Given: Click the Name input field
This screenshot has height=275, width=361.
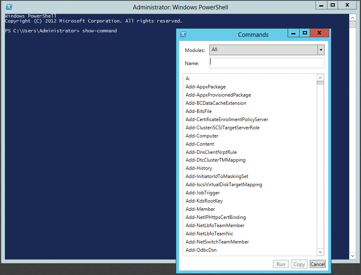Looking at the screenshot, I should (266, 63).
